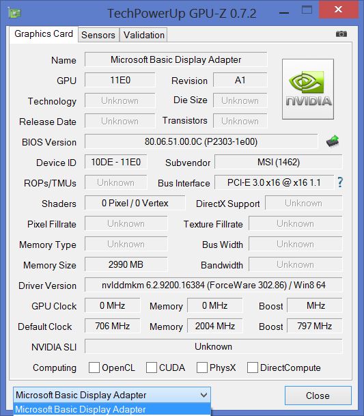The width and height of the screenshot is (364, 416).
Task: Click the Name field value
Action: click(x=176, y=59)
